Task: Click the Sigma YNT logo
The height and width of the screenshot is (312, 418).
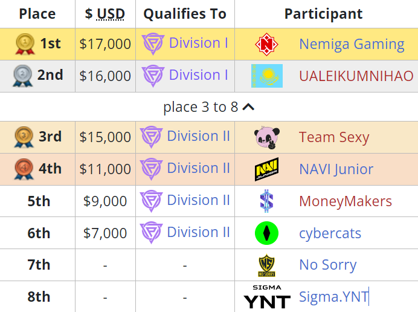Action: (x=267, y=297)
